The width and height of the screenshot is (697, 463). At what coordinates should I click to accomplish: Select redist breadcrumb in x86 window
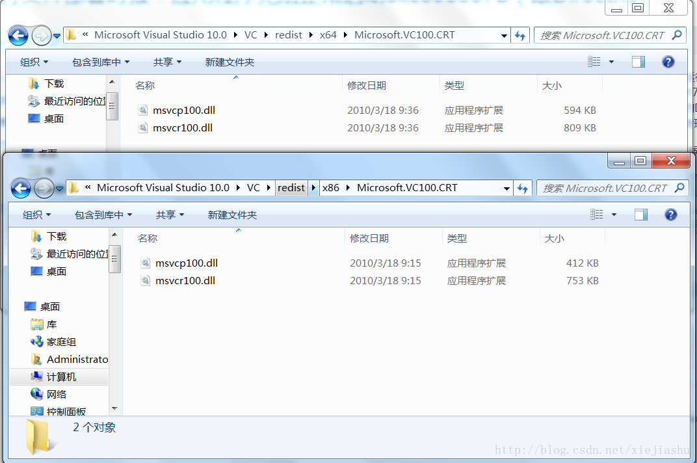click(291, 188)
